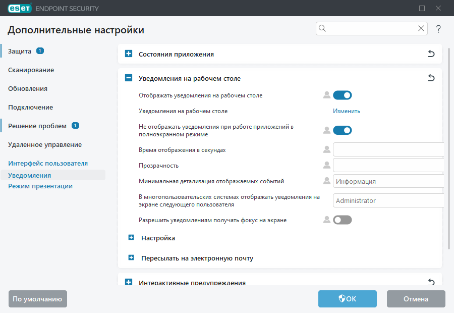454x313 pixels.
Task: Open the Минимальная детализация dropdown showing Информация
Action: coord(388,181)
